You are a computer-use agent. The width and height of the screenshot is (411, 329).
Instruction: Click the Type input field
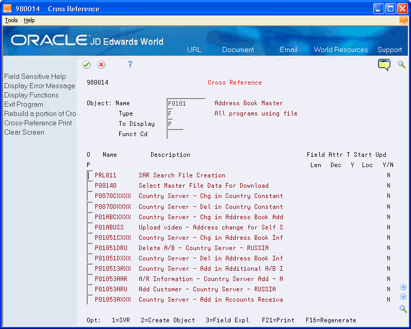[170, 113]
